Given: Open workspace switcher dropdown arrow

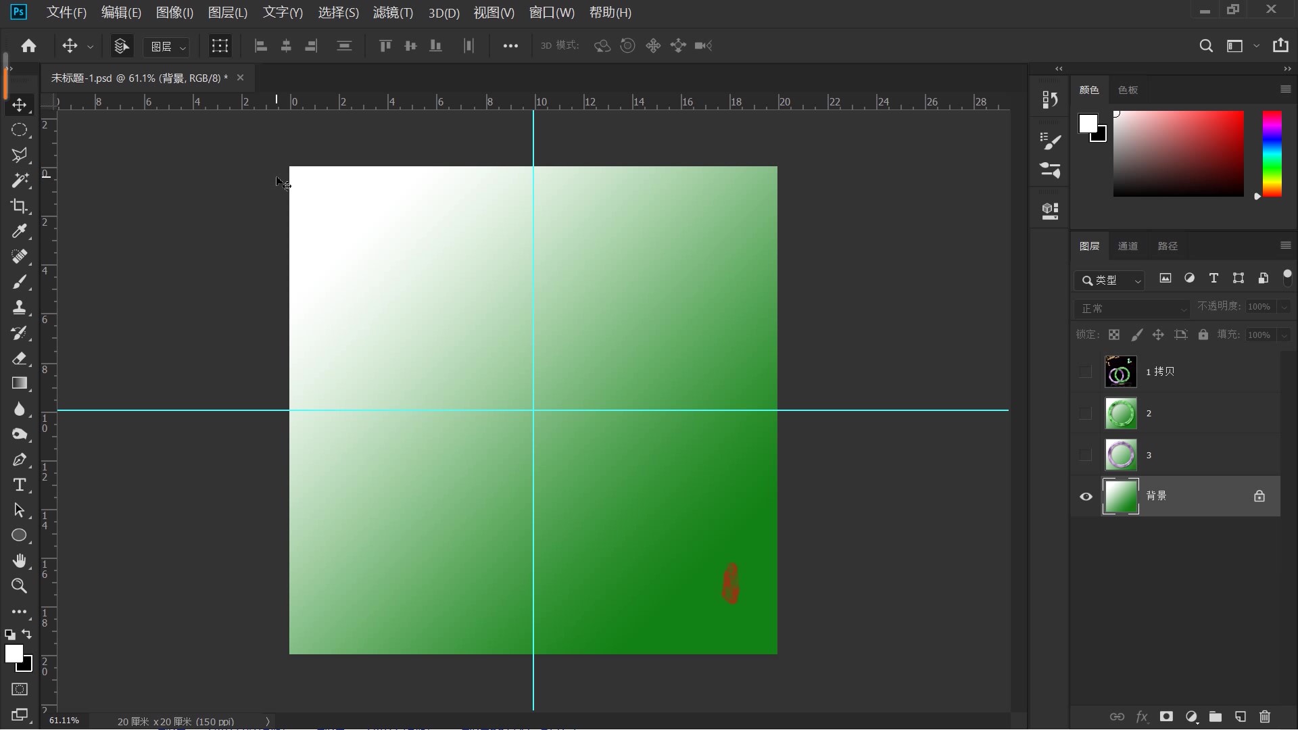Looking at the screenshot, I should 1256,46.
